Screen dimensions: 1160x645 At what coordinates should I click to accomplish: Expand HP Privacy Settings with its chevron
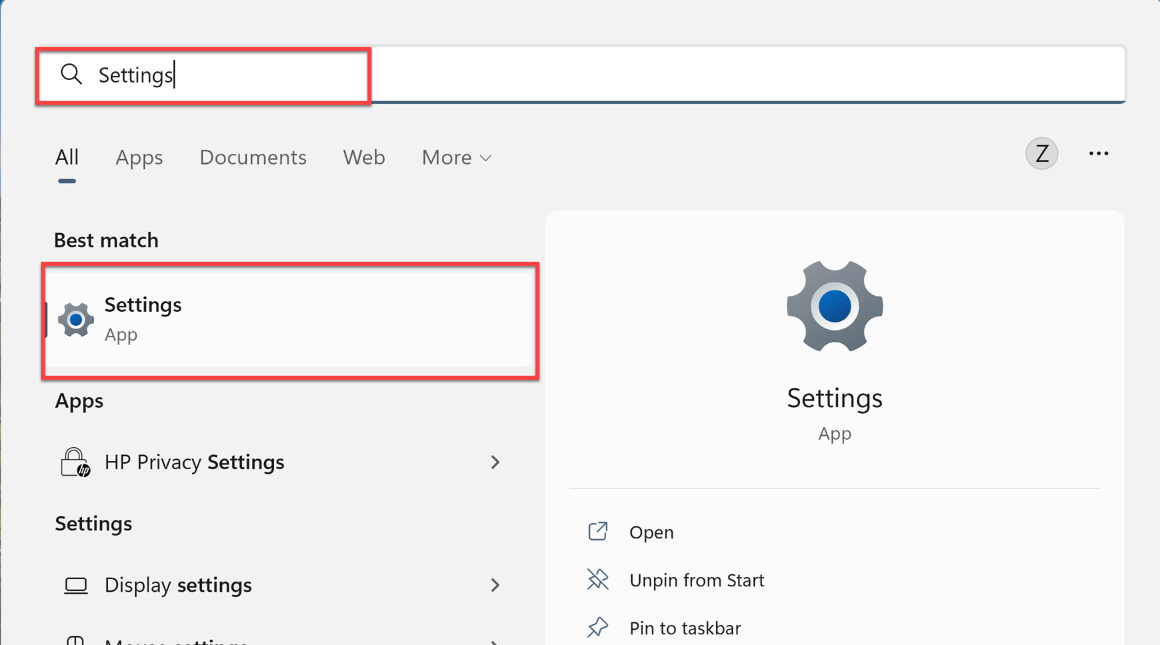coord(495,462)
